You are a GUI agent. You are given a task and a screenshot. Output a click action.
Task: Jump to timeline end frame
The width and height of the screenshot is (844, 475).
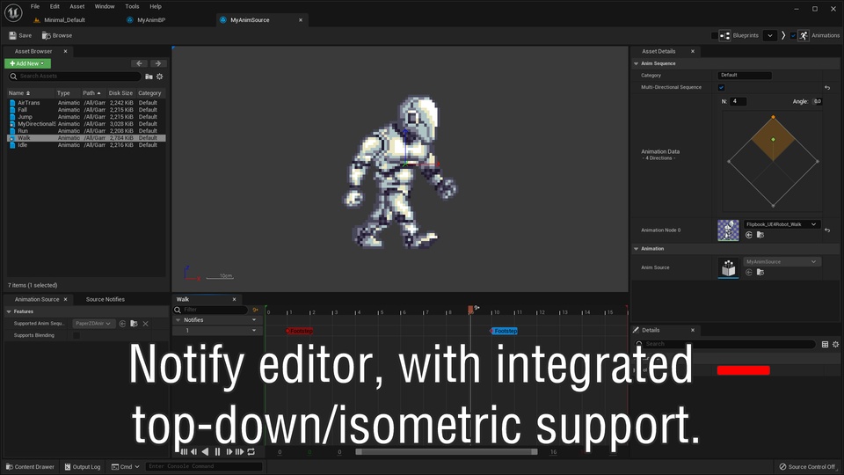click(239, 452)
